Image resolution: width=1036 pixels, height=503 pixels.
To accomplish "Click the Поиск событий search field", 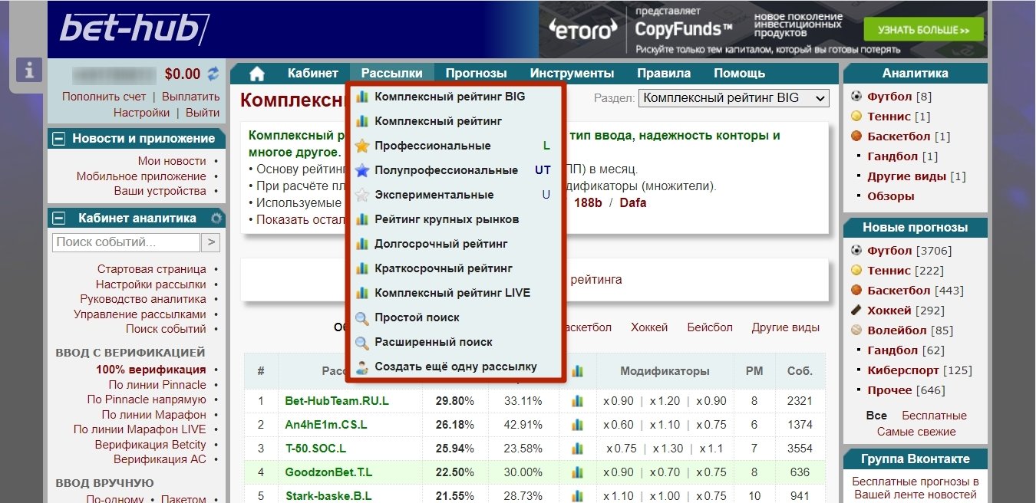I will click(127, 242).
